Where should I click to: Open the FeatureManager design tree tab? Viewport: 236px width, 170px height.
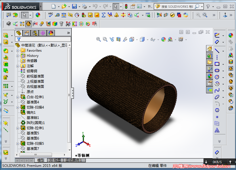[19, 33]
